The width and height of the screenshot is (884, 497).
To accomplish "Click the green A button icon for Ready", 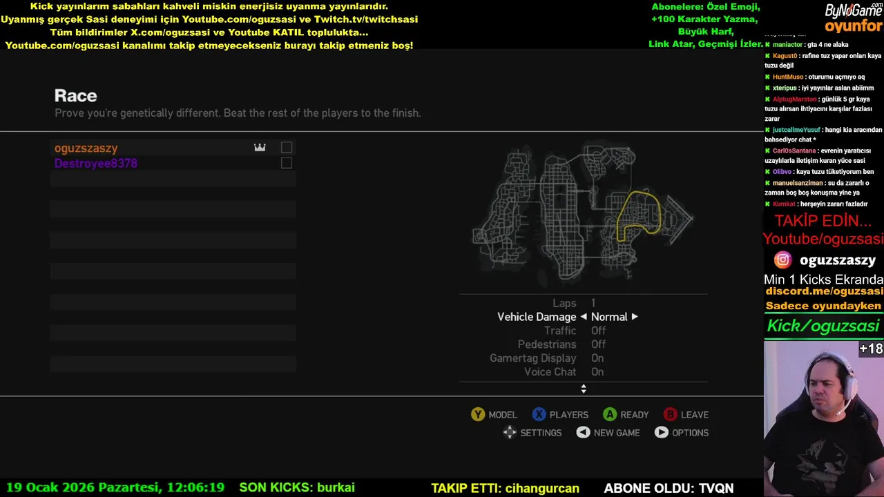I will 610,414.
